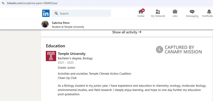Click Sabrina Penn's profile photo

(x=45, y=24)
